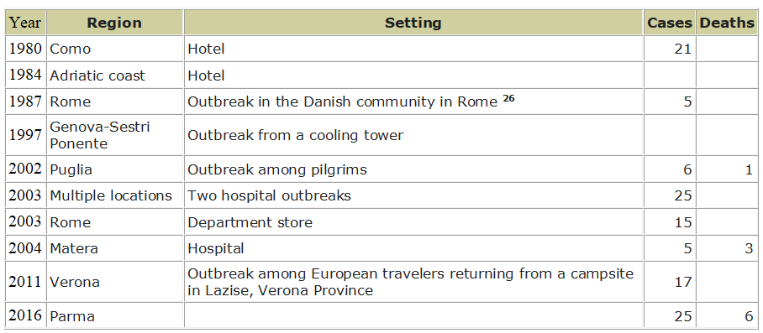Click the Cases column header
This screenshot has width=763, height=333.
coord(669,23)
